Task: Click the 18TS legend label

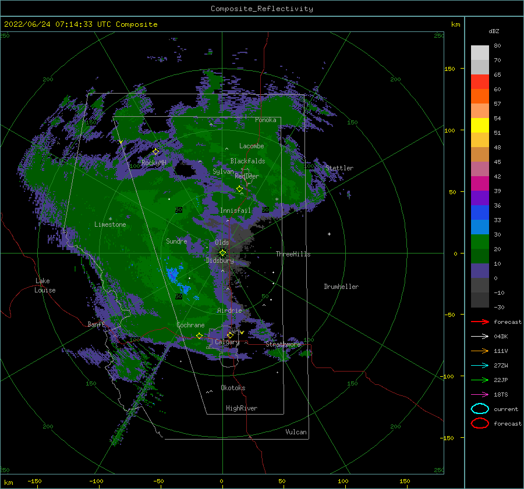Action: pos(501,395)
